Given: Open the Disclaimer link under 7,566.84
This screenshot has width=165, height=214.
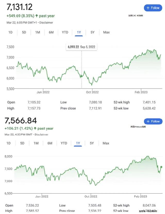Looking at the screenshot, I should tap(42, 134).
